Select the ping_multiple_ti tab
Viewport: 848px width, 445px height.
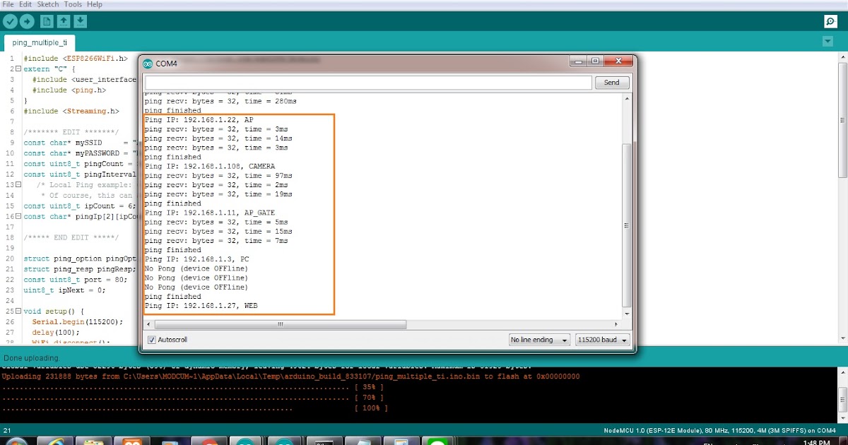[x=39, y=42]
